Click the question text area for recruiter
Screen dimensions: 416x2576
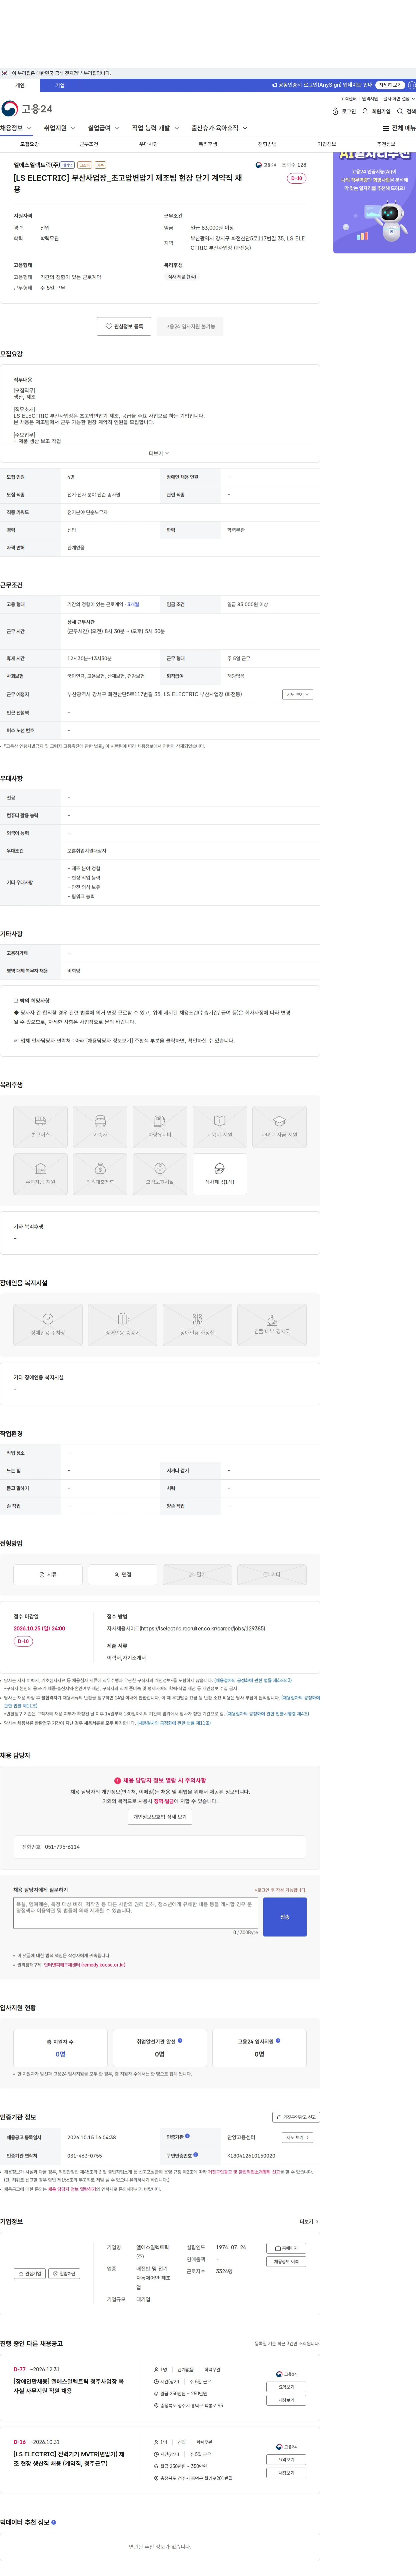pos(136,1913)
